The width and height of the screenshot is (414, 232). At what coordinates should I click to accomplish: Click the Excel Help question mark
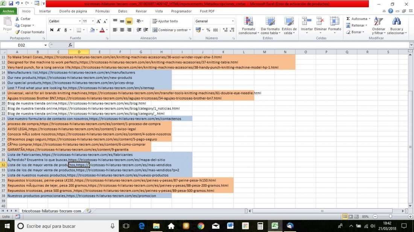391,11
